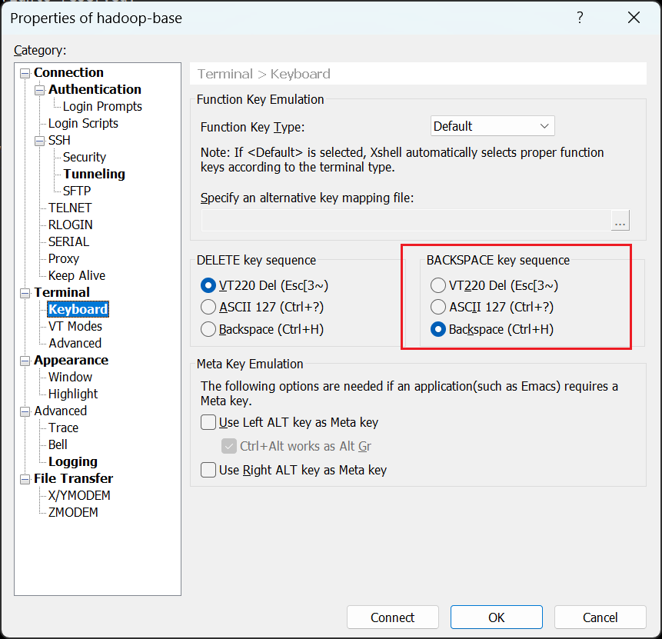
Task: Select Connection category
Action: click(69, 72)
